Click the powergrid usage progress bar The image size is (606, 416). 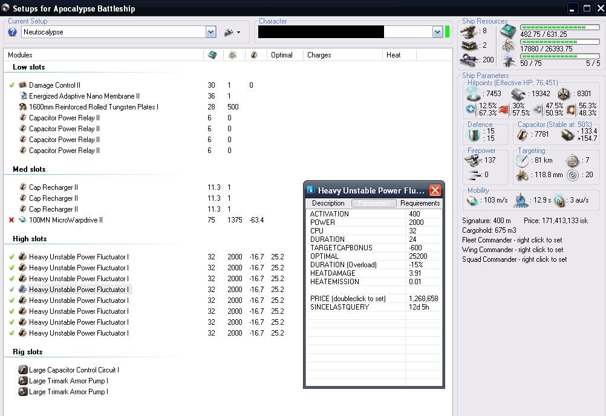(559, 42)
